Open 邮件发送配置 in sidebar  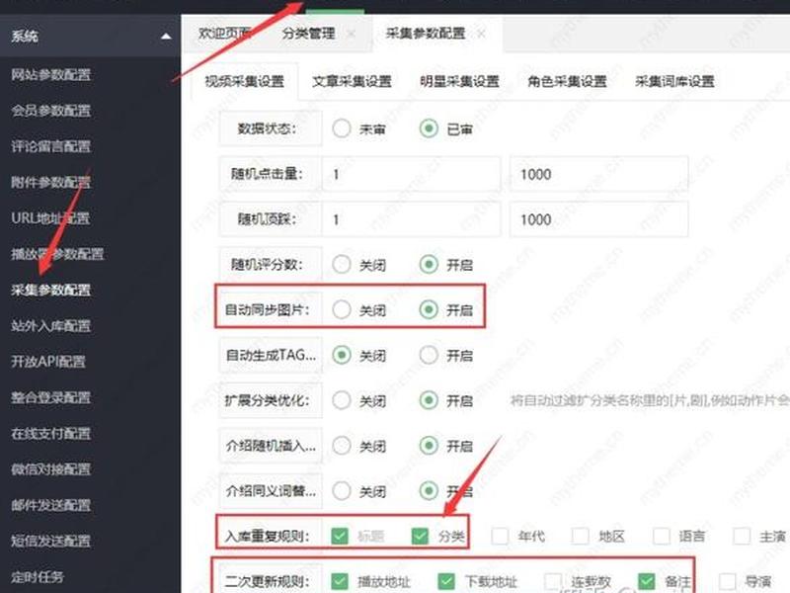[x=51, y=505]
